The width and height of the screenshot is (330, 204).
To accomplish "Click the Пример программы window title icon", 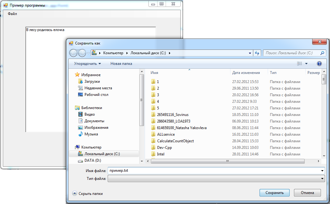I will [5, 5].
